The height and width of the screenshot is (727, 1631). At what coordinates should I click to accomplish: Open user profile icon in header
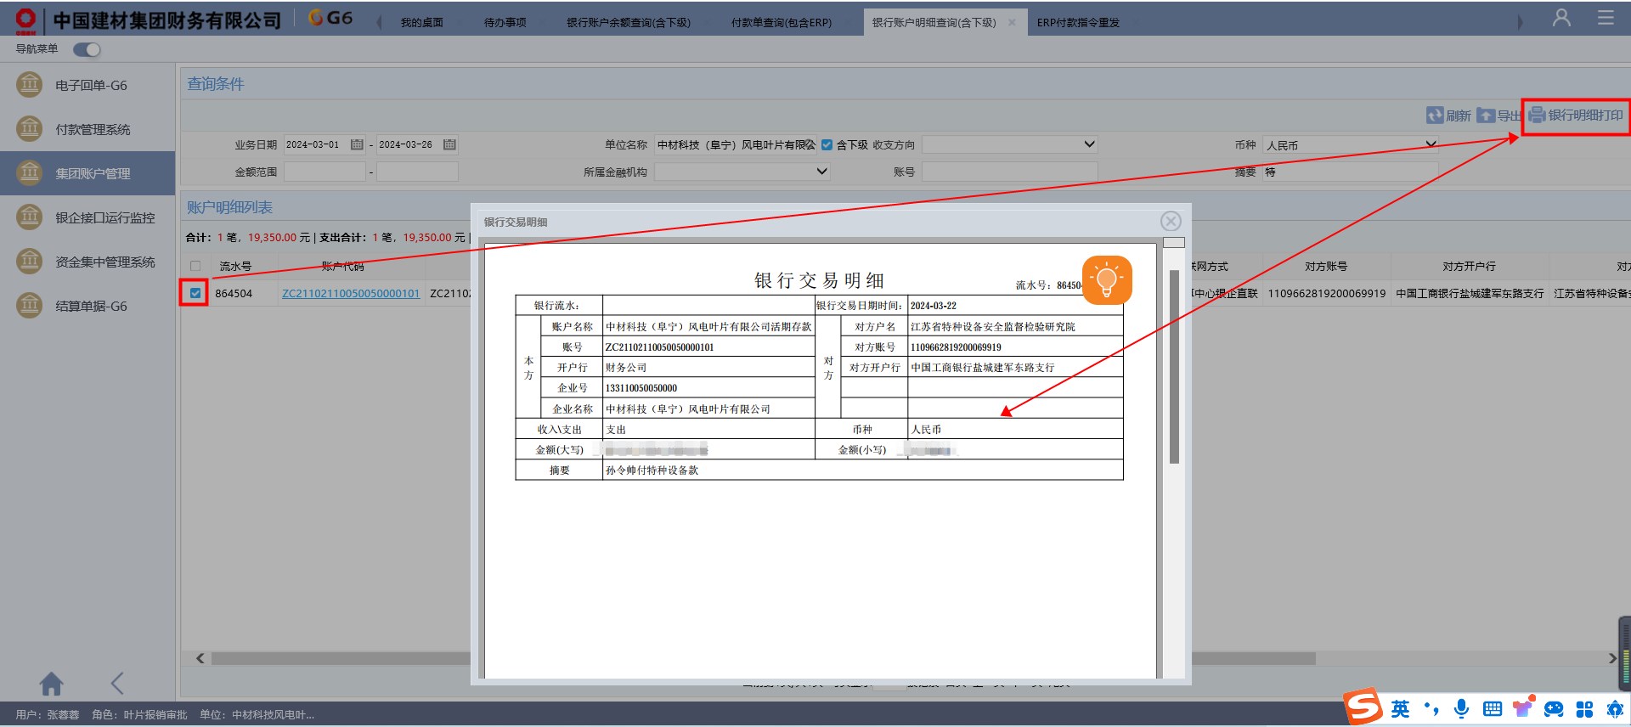click(x=1561, y=18)
